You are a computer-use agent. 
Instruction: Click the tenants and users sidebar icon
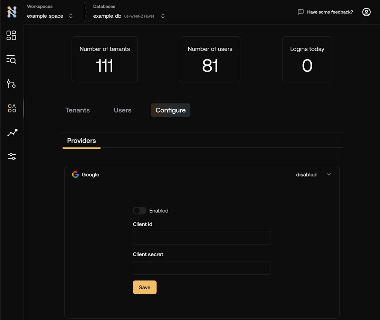(11, 108)
